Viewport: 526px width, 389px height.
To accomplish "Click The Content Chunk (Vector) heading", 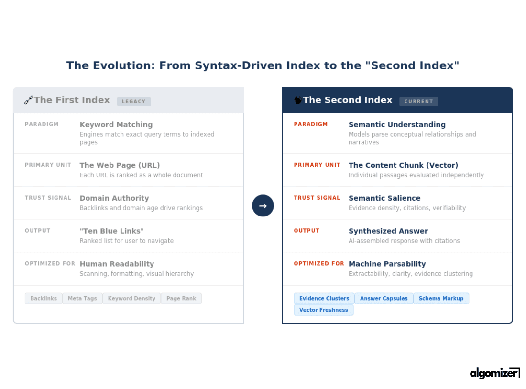I will click(x=403, y=165).
